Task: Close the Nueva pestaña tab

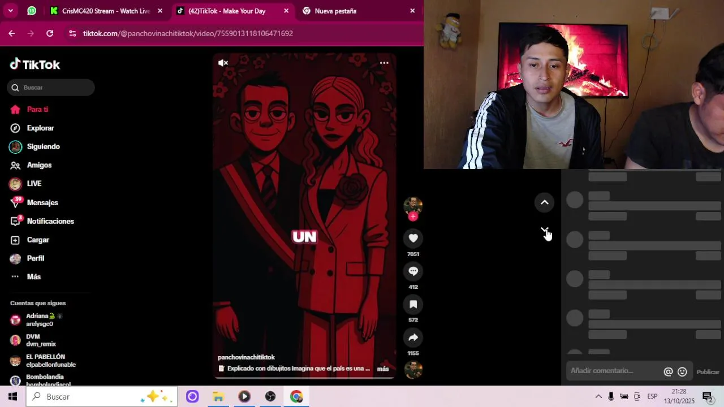Action: click(412, 11)
